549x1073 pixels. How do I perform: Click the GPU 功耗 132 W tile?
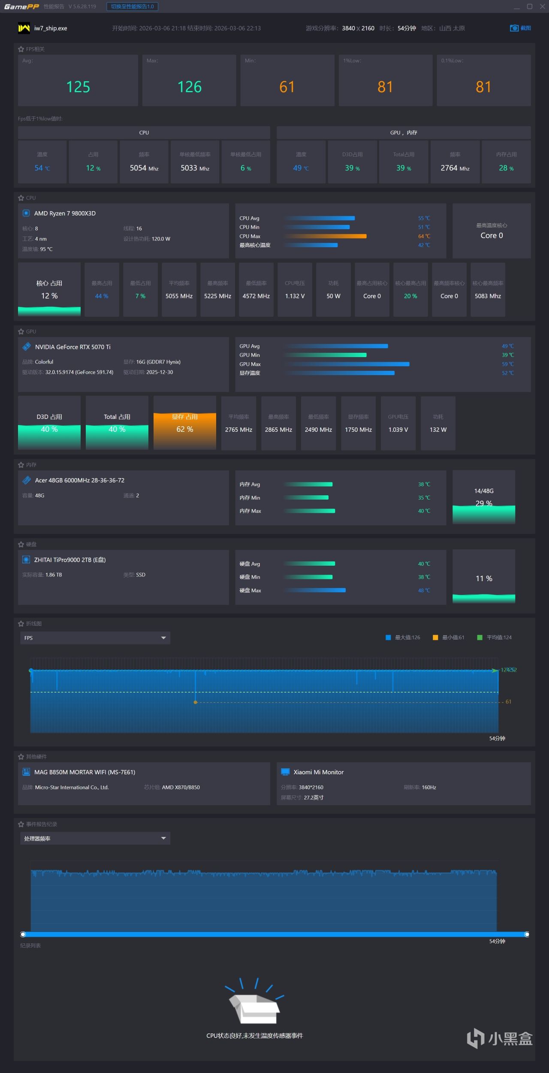point(438,423)
